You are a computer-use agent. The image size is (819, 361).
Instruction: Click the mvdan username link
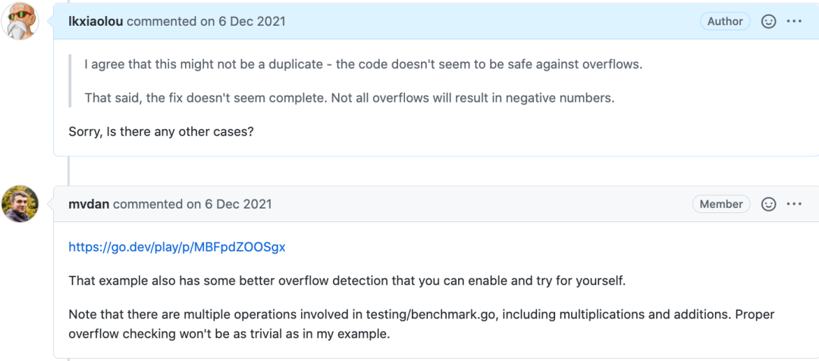coord(89,204)
